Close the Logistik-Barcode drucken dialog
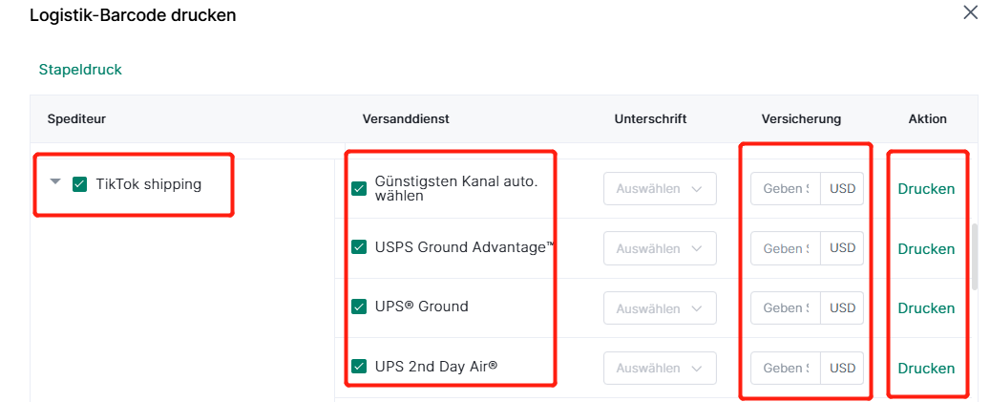This screenshot has height=402, width=990. pyautogui.click(x=970, y=12)
